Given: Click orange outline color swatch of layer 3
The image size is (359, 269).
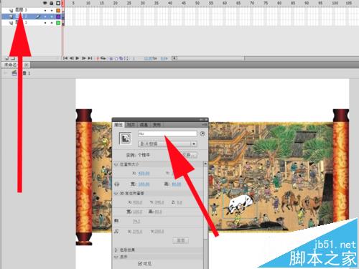Looking at the screenshot, I should coord(58,11).
